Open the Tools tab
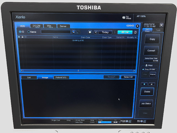Screen dimensions: 177x133 click(x=158, y=30)
